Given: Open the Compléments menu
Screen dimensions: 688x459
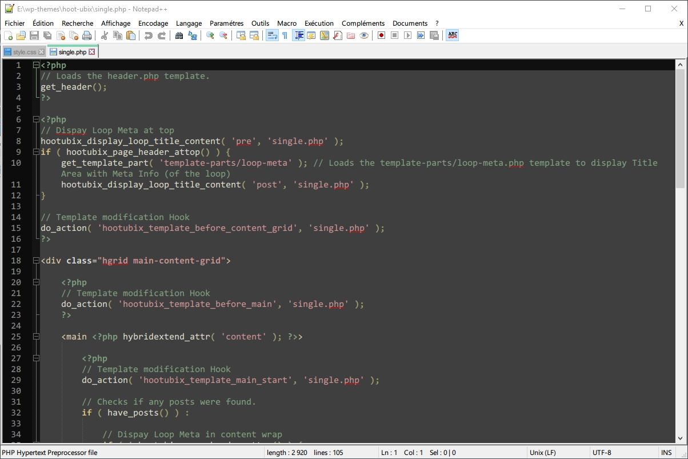Looking at the screenshot, I should tap(363, 23).
